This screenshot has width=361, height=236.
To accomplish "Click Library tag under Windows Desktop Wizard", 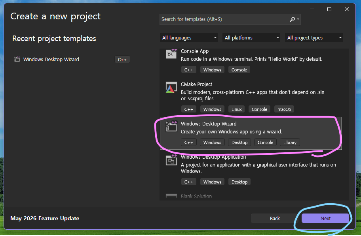I will 290,142.
